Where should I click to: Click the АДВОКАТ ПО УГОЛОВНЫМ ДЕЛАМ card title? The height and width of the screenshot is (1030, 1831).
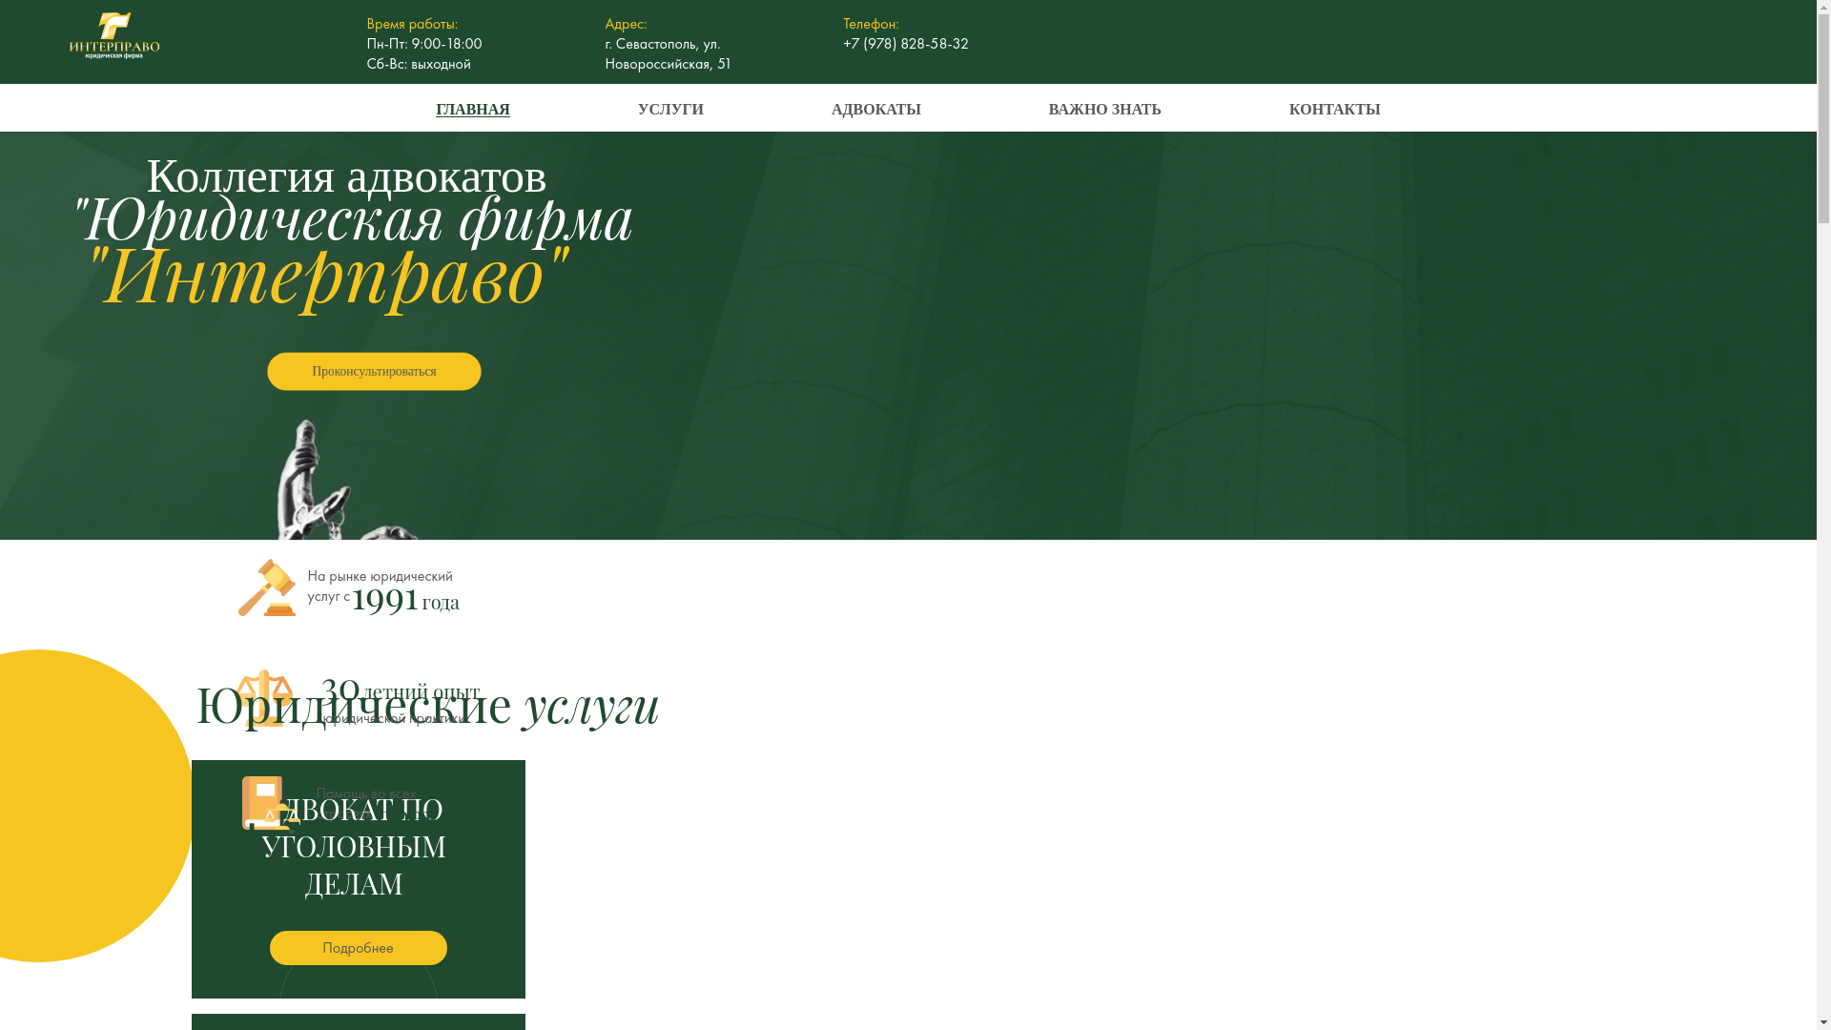click(x=354, y=846)
